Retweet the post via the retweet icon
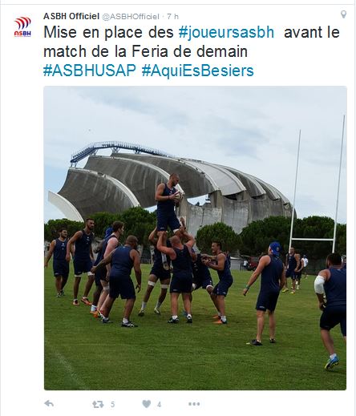Image resolution: width=356 pixels, height=416 pixels. pos(98,404)
